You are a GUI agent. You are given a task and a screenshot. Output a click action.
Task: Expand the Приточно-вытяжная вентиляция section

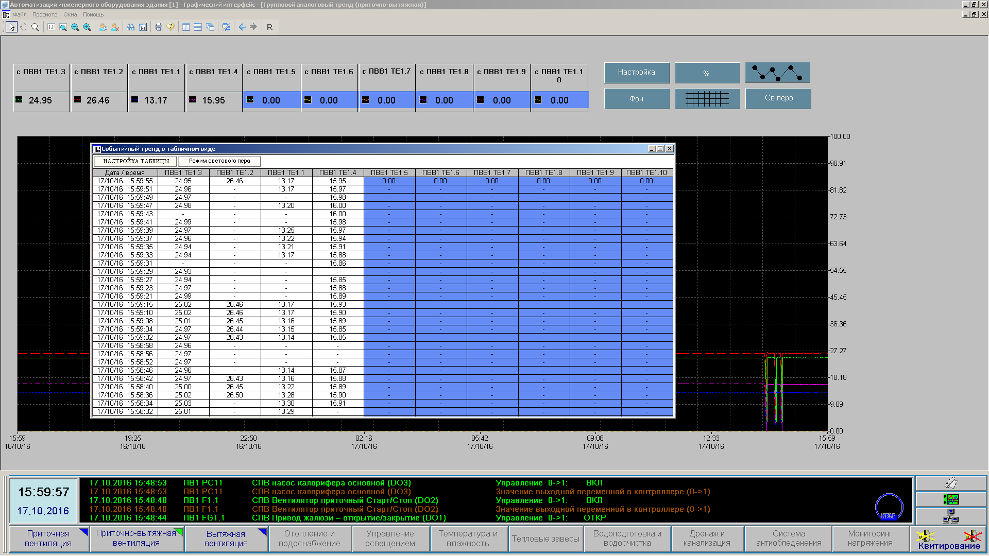point(136,538)
